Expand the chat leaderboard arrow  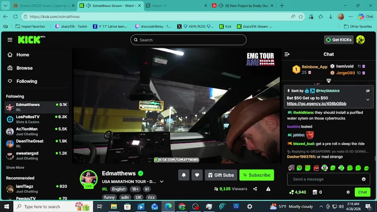329,80
